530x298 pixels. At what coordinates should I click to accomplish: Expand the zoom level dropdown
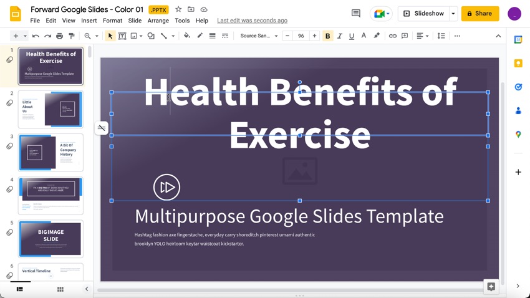tap(97, 36)
